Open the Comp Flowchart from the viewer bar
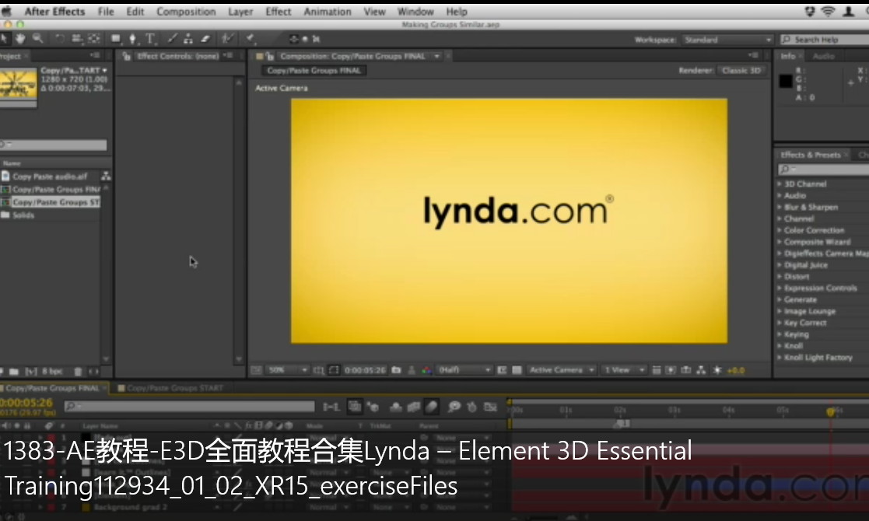 click(701, 370)
